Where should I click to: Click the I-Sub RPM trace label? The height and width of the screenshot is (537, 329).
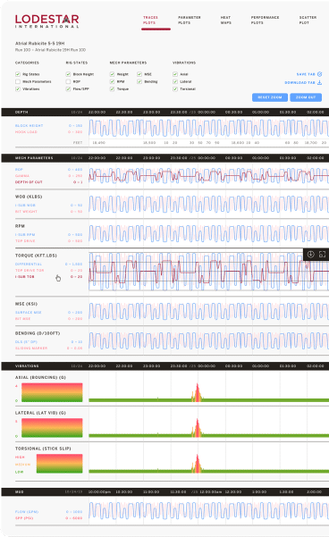(x=25, y=235)
